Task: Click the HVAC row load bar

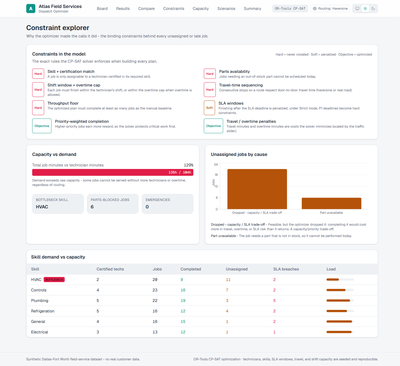Action: [x=340, y=280]
